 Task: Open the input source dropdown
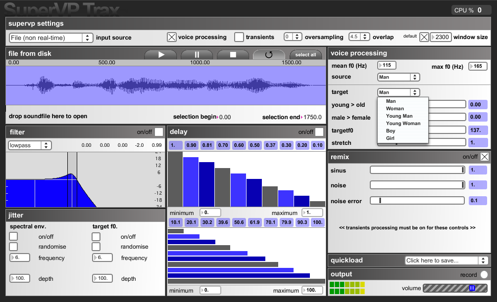pos(51,38)
